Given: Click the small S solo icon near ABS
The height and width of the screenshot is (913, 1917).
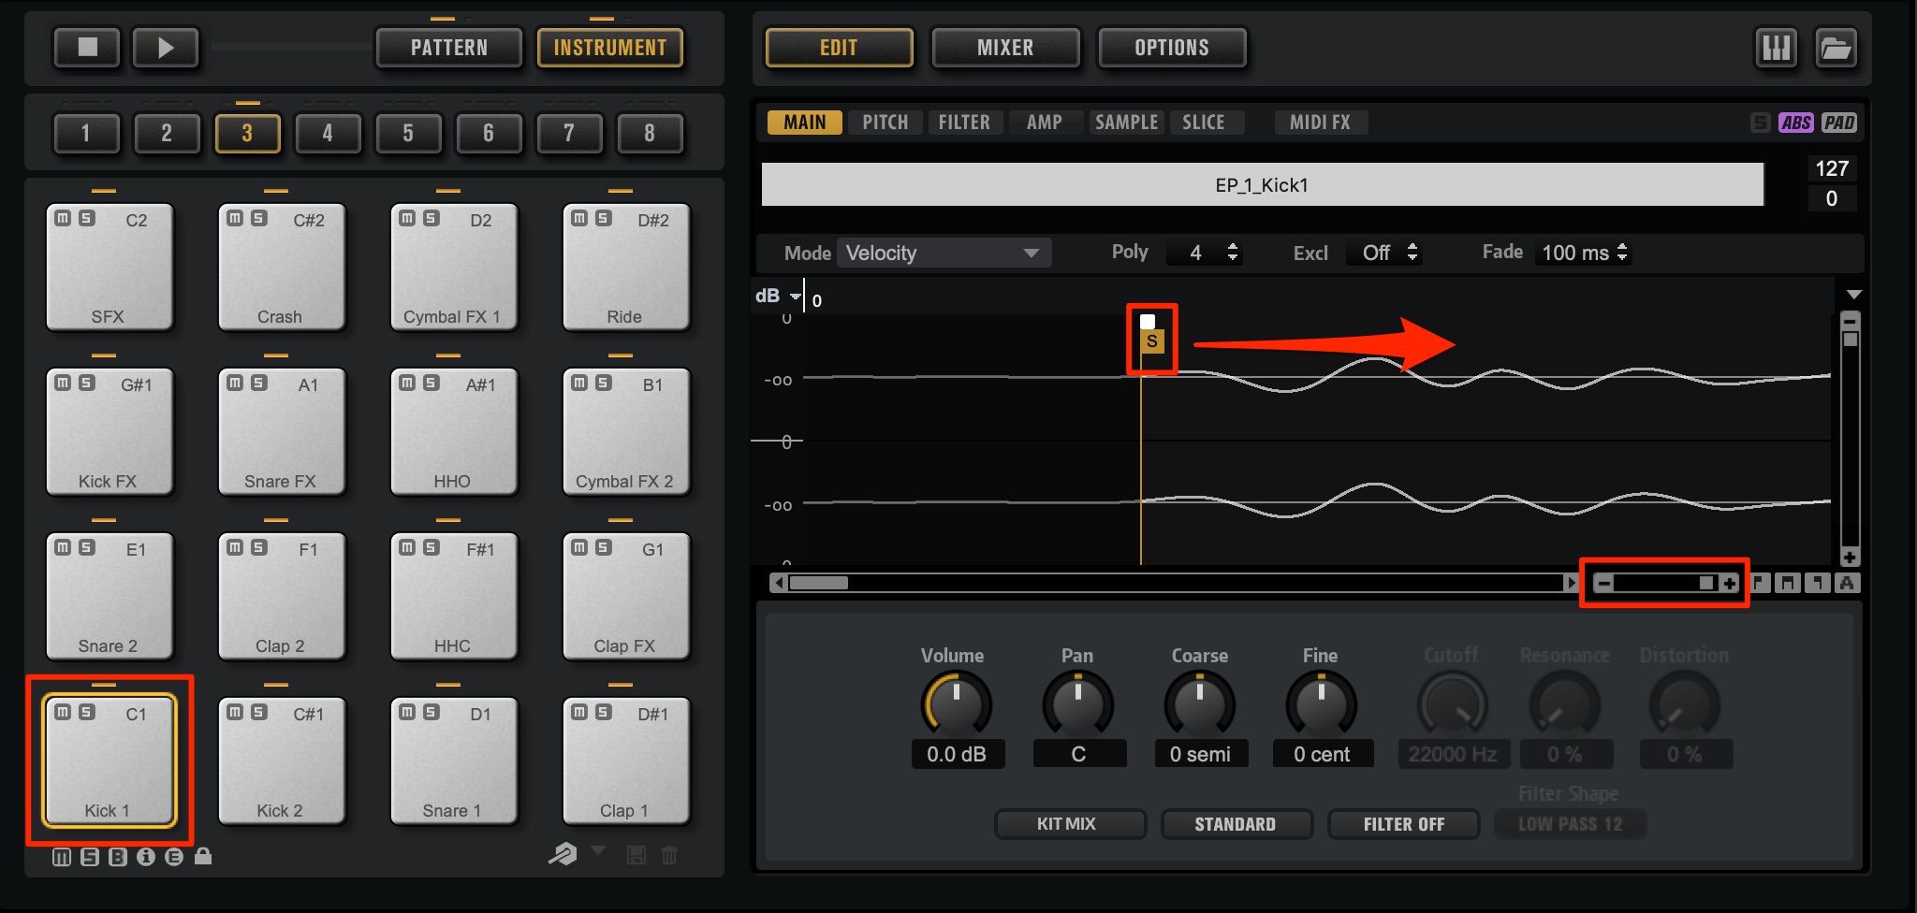Looking at the screenshot, I should coord(1761,123).
